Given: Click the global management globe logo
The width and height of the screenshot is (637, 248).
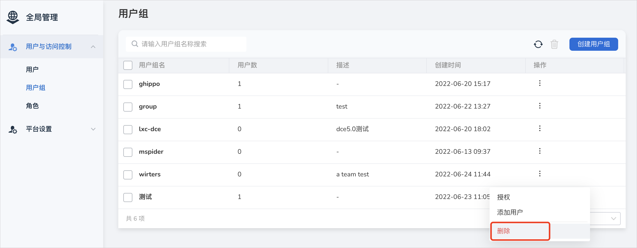Looking at the screenshot, I should click(x=13, y=17).
